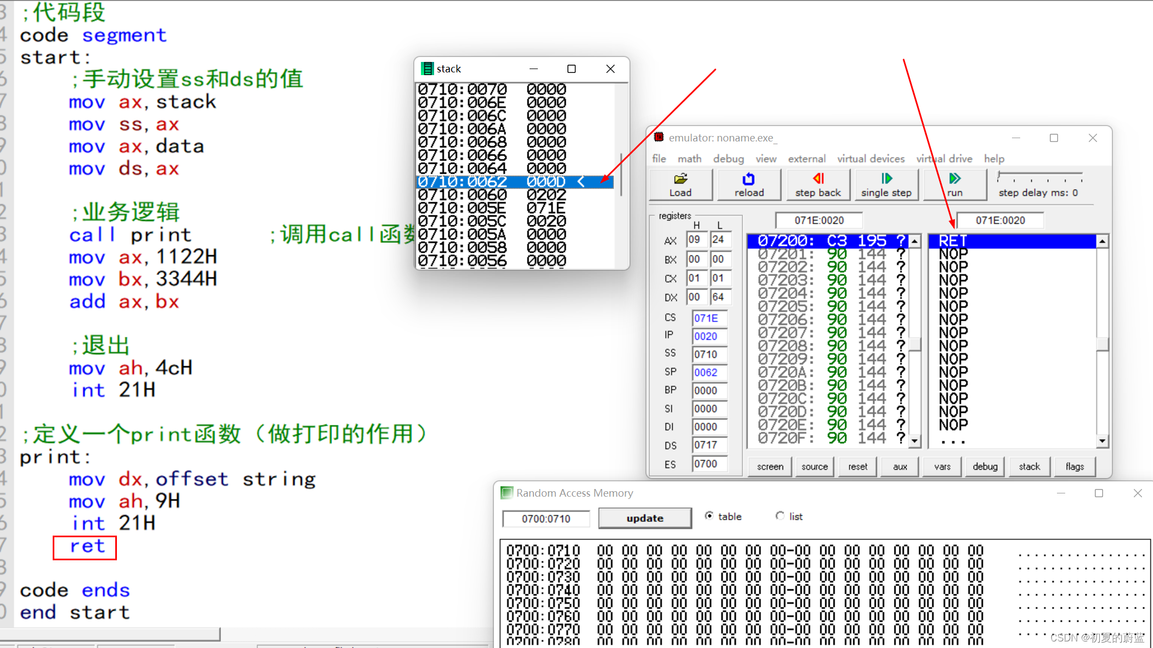Click the Load folder icon
1153x648 pixels.
[680, 179]
